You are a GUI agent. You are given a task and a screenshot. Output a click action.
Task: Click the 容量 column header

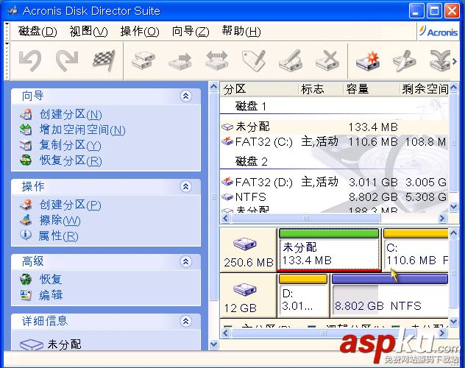tap(371, 89)
